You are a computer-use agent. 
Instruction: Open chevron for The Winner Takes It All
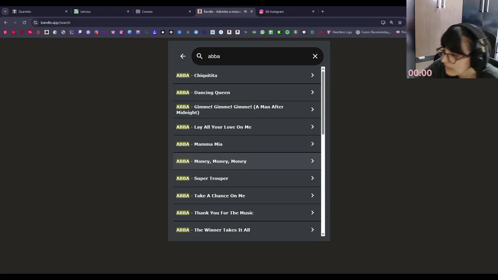[x=312, y=230]
